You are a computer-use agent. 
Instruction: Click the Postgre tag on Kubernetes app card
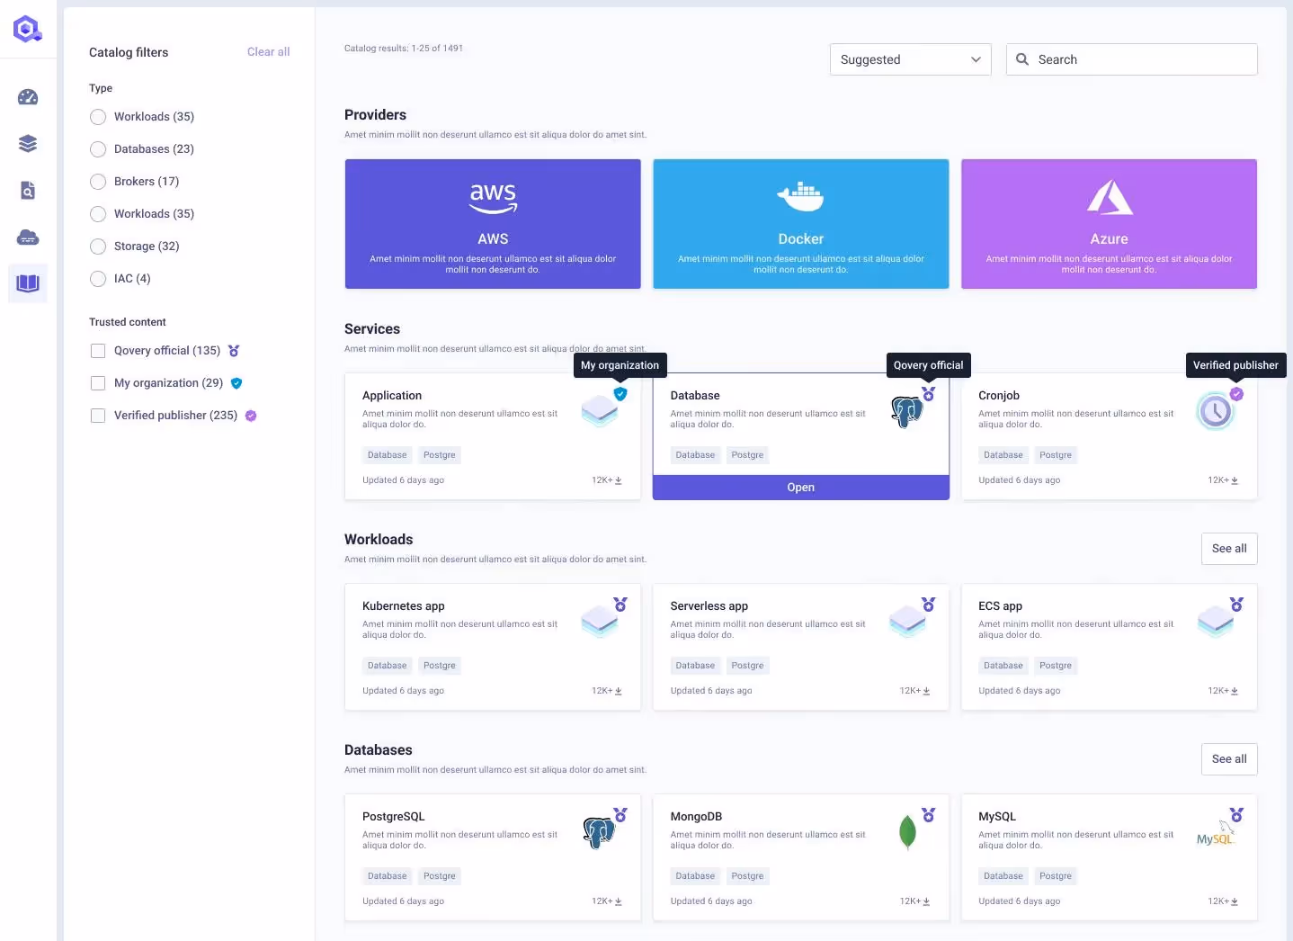coord(440,666)
